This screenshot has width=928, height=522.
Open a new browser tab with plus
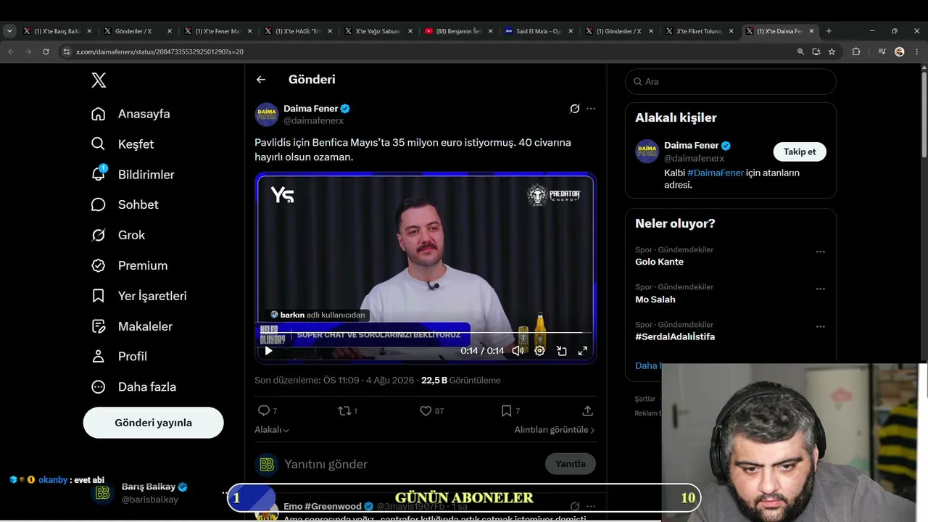(829, 31)
